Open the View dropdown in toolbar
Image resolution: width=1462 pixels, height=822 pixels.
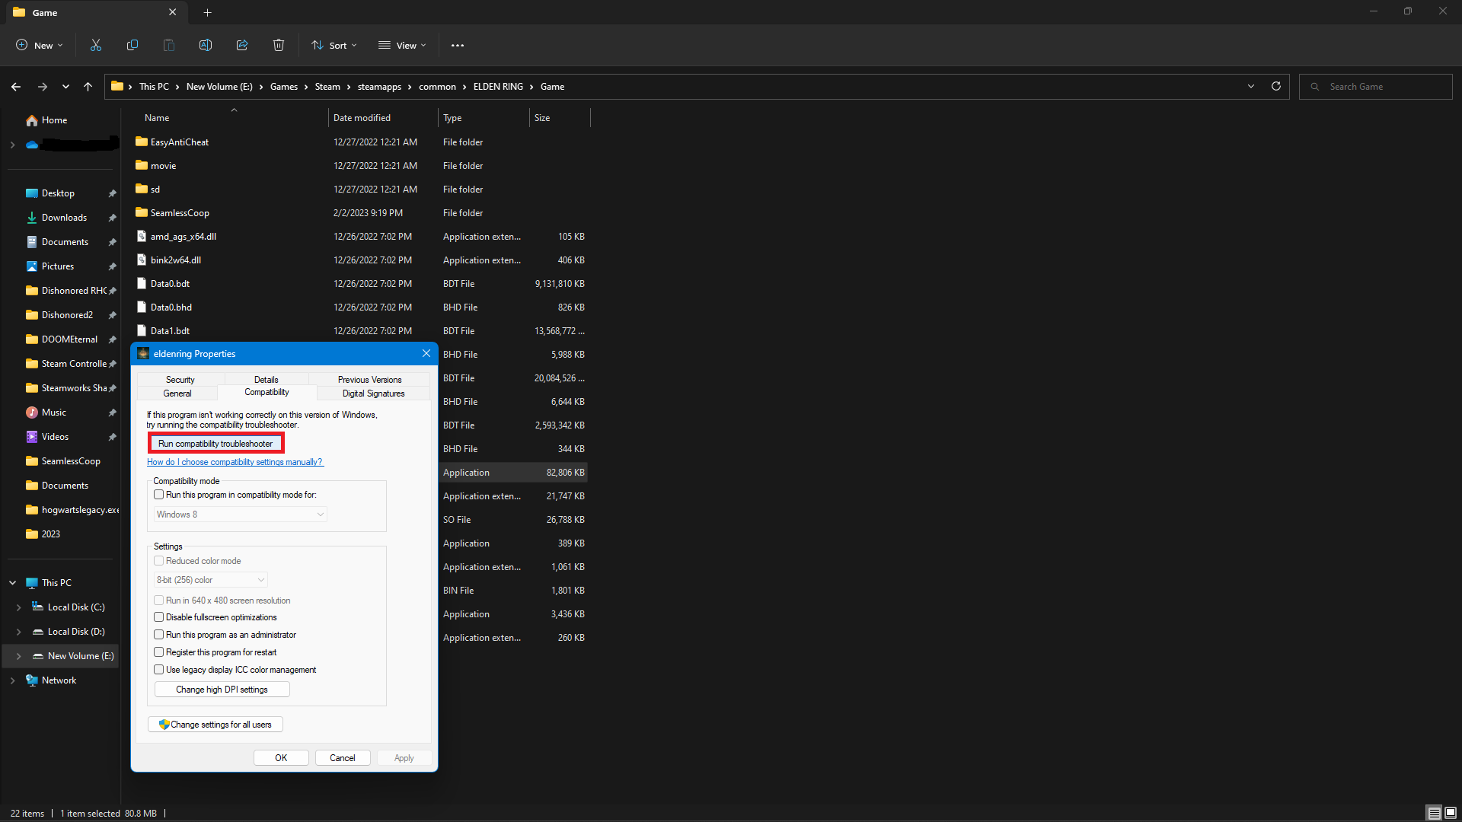pos(402,46)
